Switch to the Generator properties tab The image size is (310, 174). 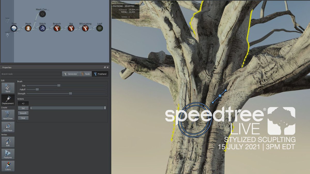pyautogui.click(x=71, y=74)
